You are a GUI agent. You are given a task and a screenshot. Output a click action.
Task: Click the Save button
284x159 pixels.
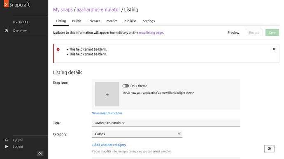pos(272,32)
